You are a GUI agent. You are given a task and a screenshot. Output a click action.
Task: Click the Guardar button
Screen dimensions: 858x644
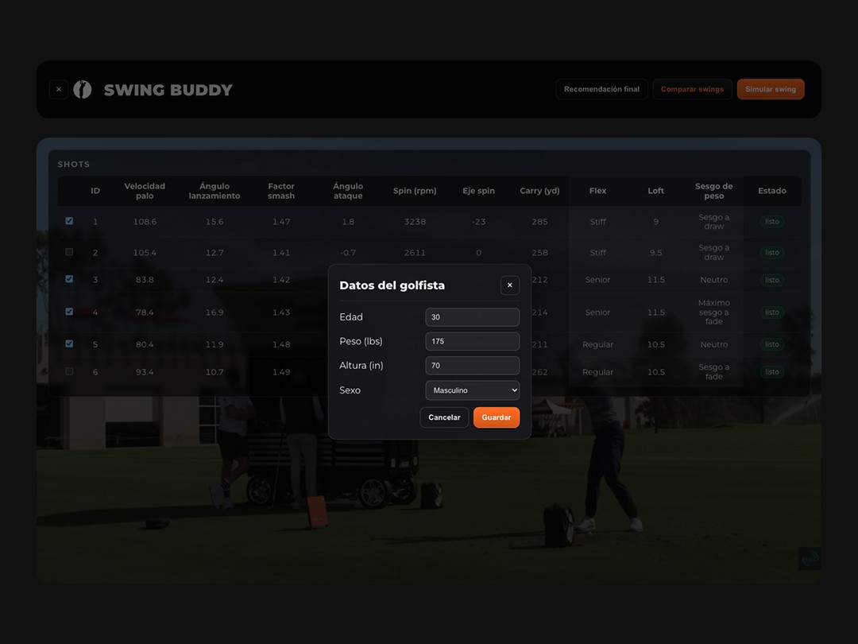(x=497, y=417)
